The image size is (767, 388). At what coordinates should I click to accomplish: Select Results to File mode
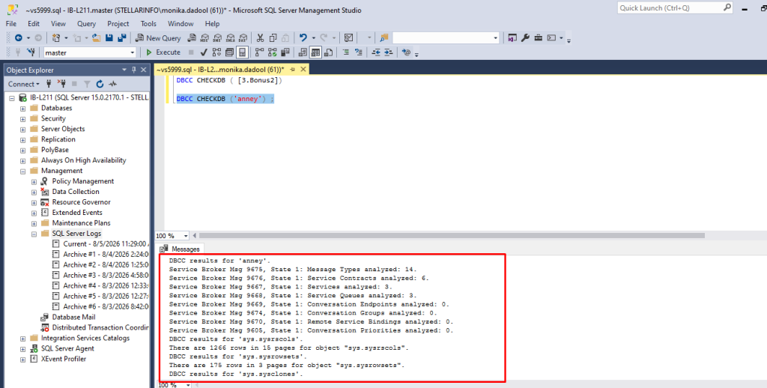point(328,52)
